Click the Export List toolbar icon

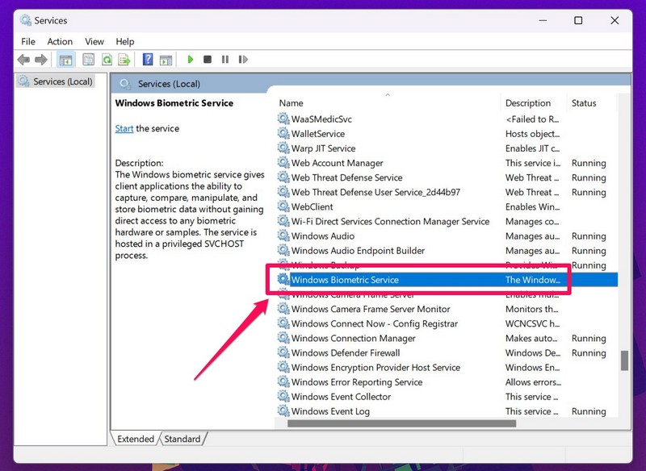(x=124, y=60)
